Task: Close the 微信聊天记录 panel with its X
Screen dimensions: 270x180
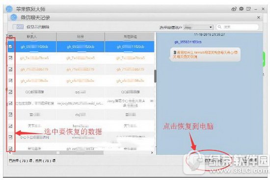Action: point(258,17)
